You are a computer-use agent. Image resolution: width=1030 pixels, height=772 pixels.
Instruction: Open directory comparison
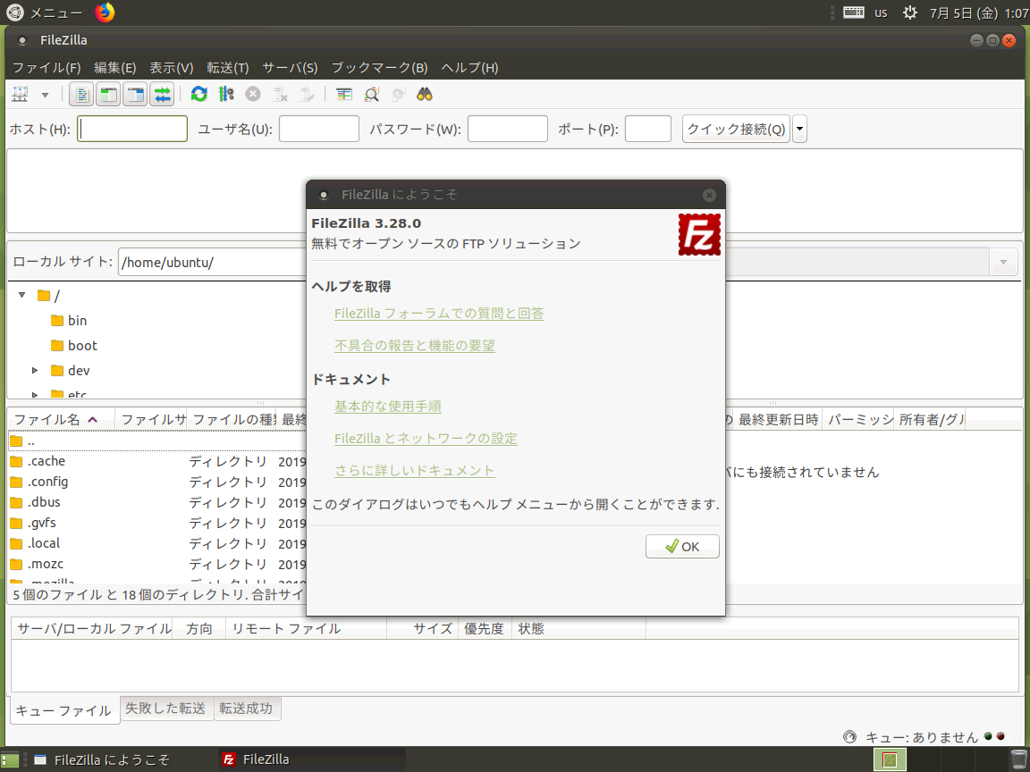343,94
